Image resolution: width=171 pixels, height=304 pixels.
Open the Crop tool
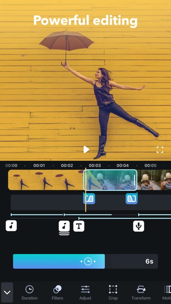point(113,292)
